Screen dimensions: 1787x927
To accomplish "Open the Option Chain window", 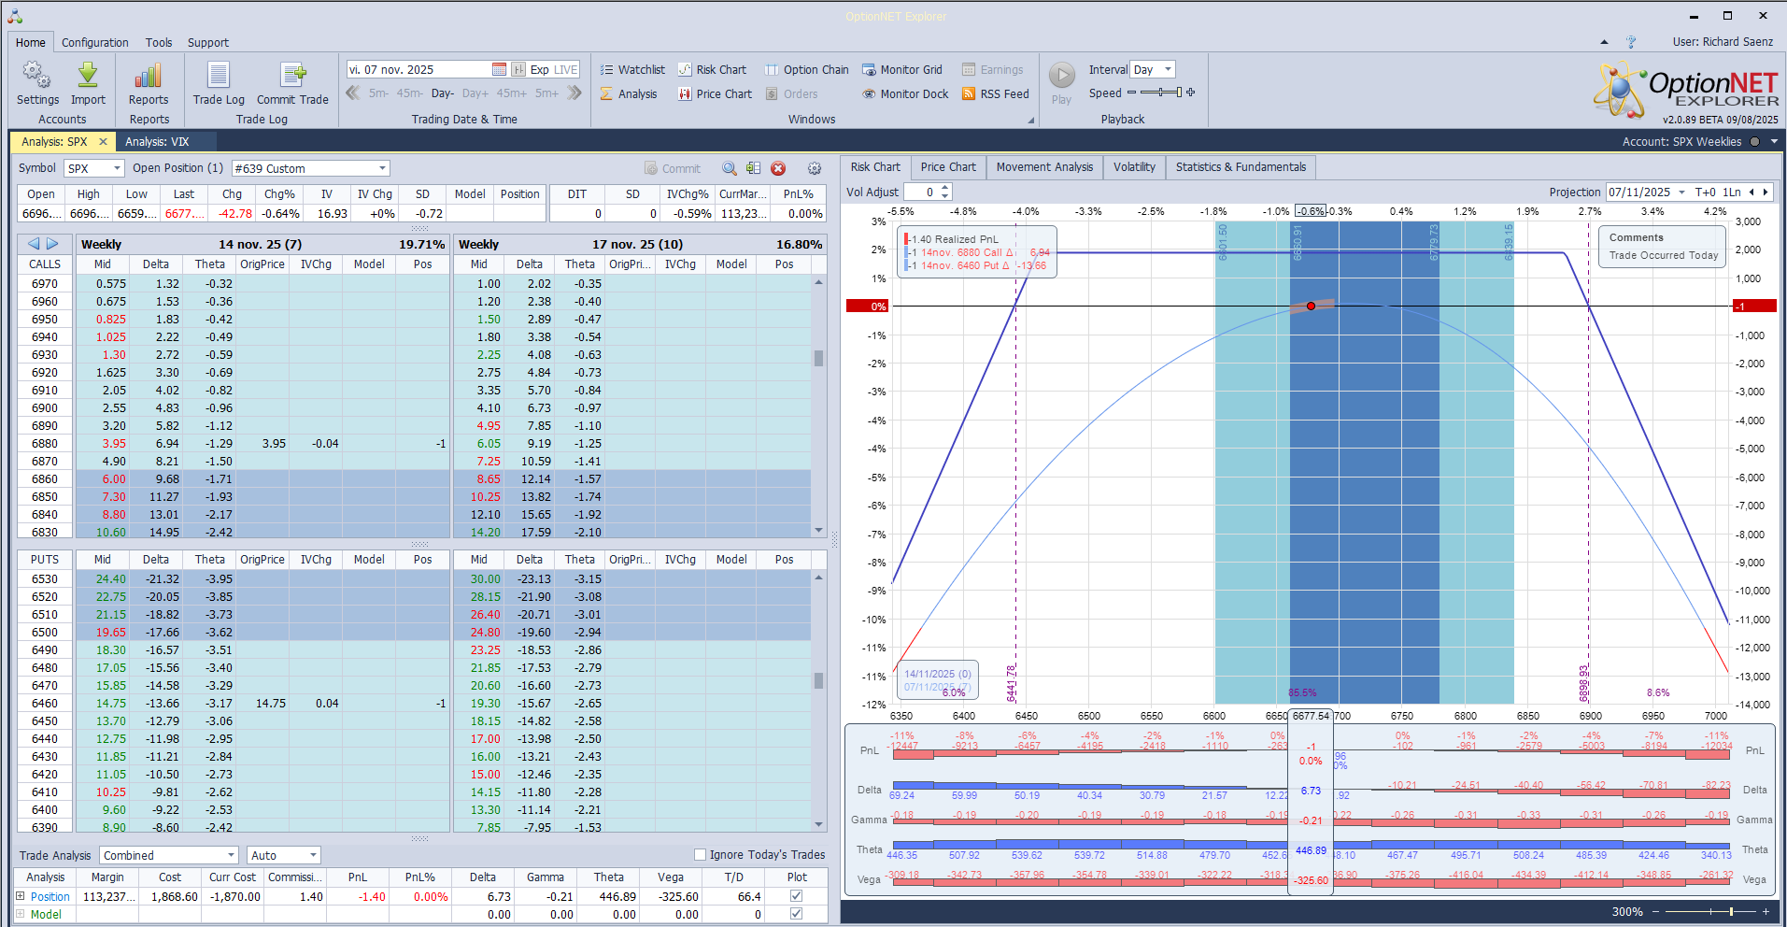I will tap(807, 69).
